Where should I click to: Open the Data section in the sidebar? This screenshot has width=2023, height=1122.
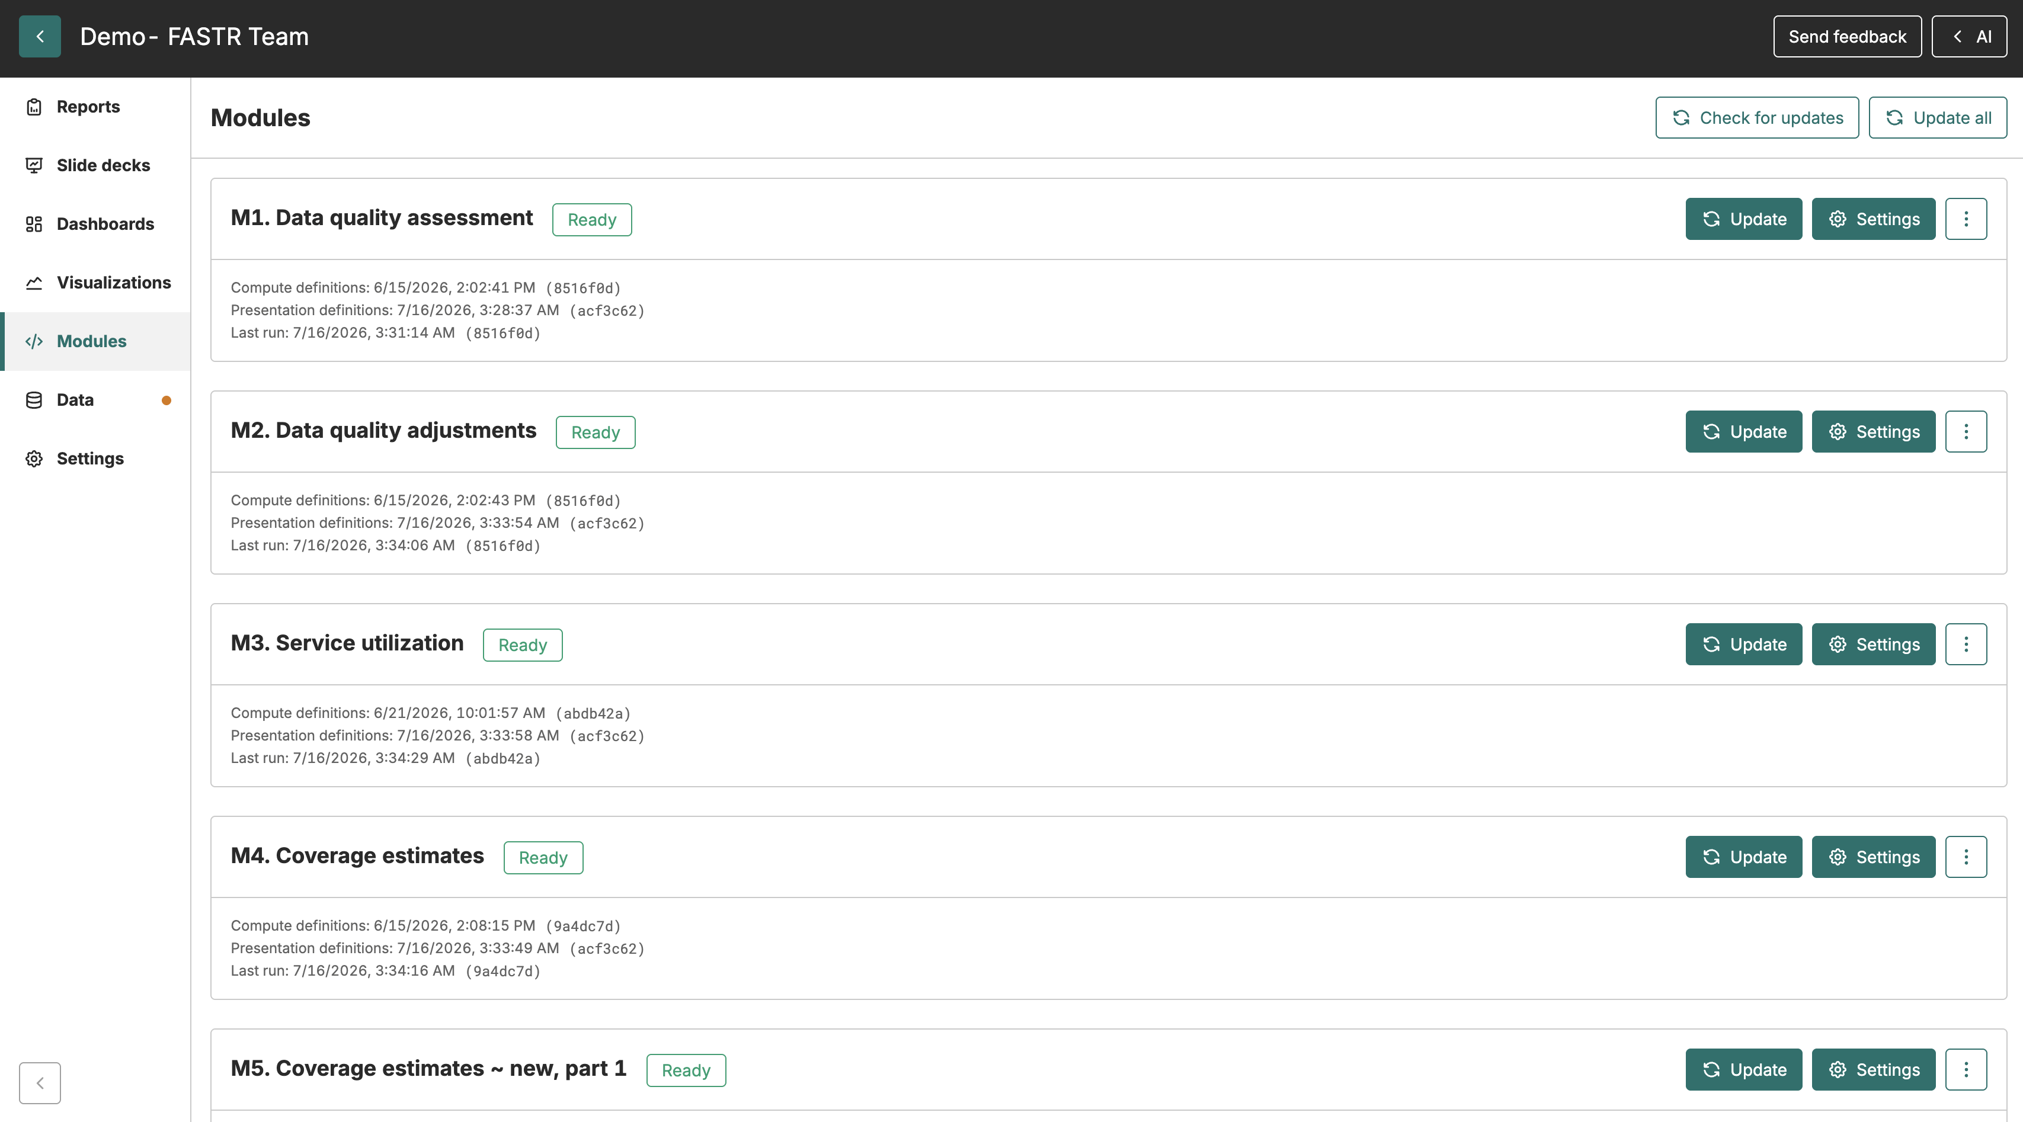point(95,400)
